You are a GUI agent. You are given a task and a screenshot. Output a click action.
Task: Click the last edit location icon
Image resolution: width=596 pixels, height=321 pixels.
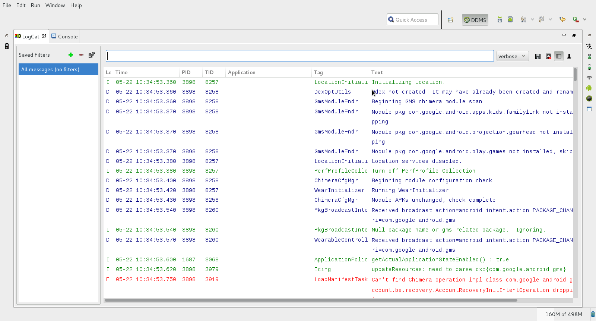point(562,19)
